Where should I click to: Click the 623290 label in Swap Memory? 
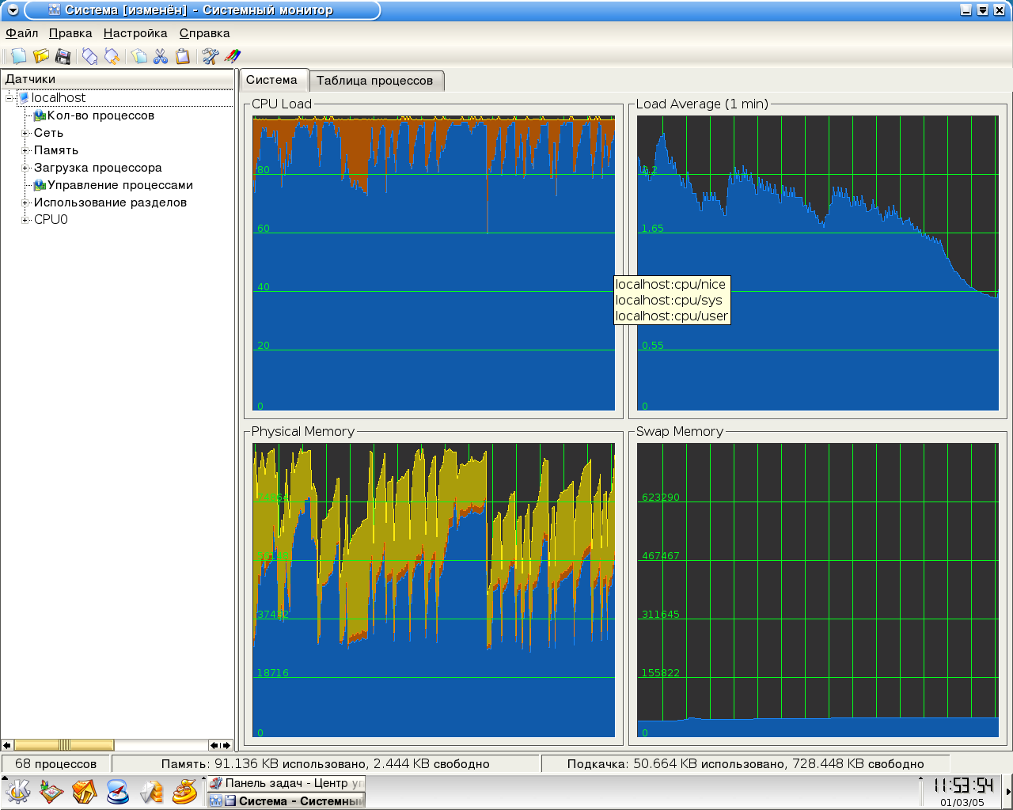pyautogui.click(x=661, y=498)
